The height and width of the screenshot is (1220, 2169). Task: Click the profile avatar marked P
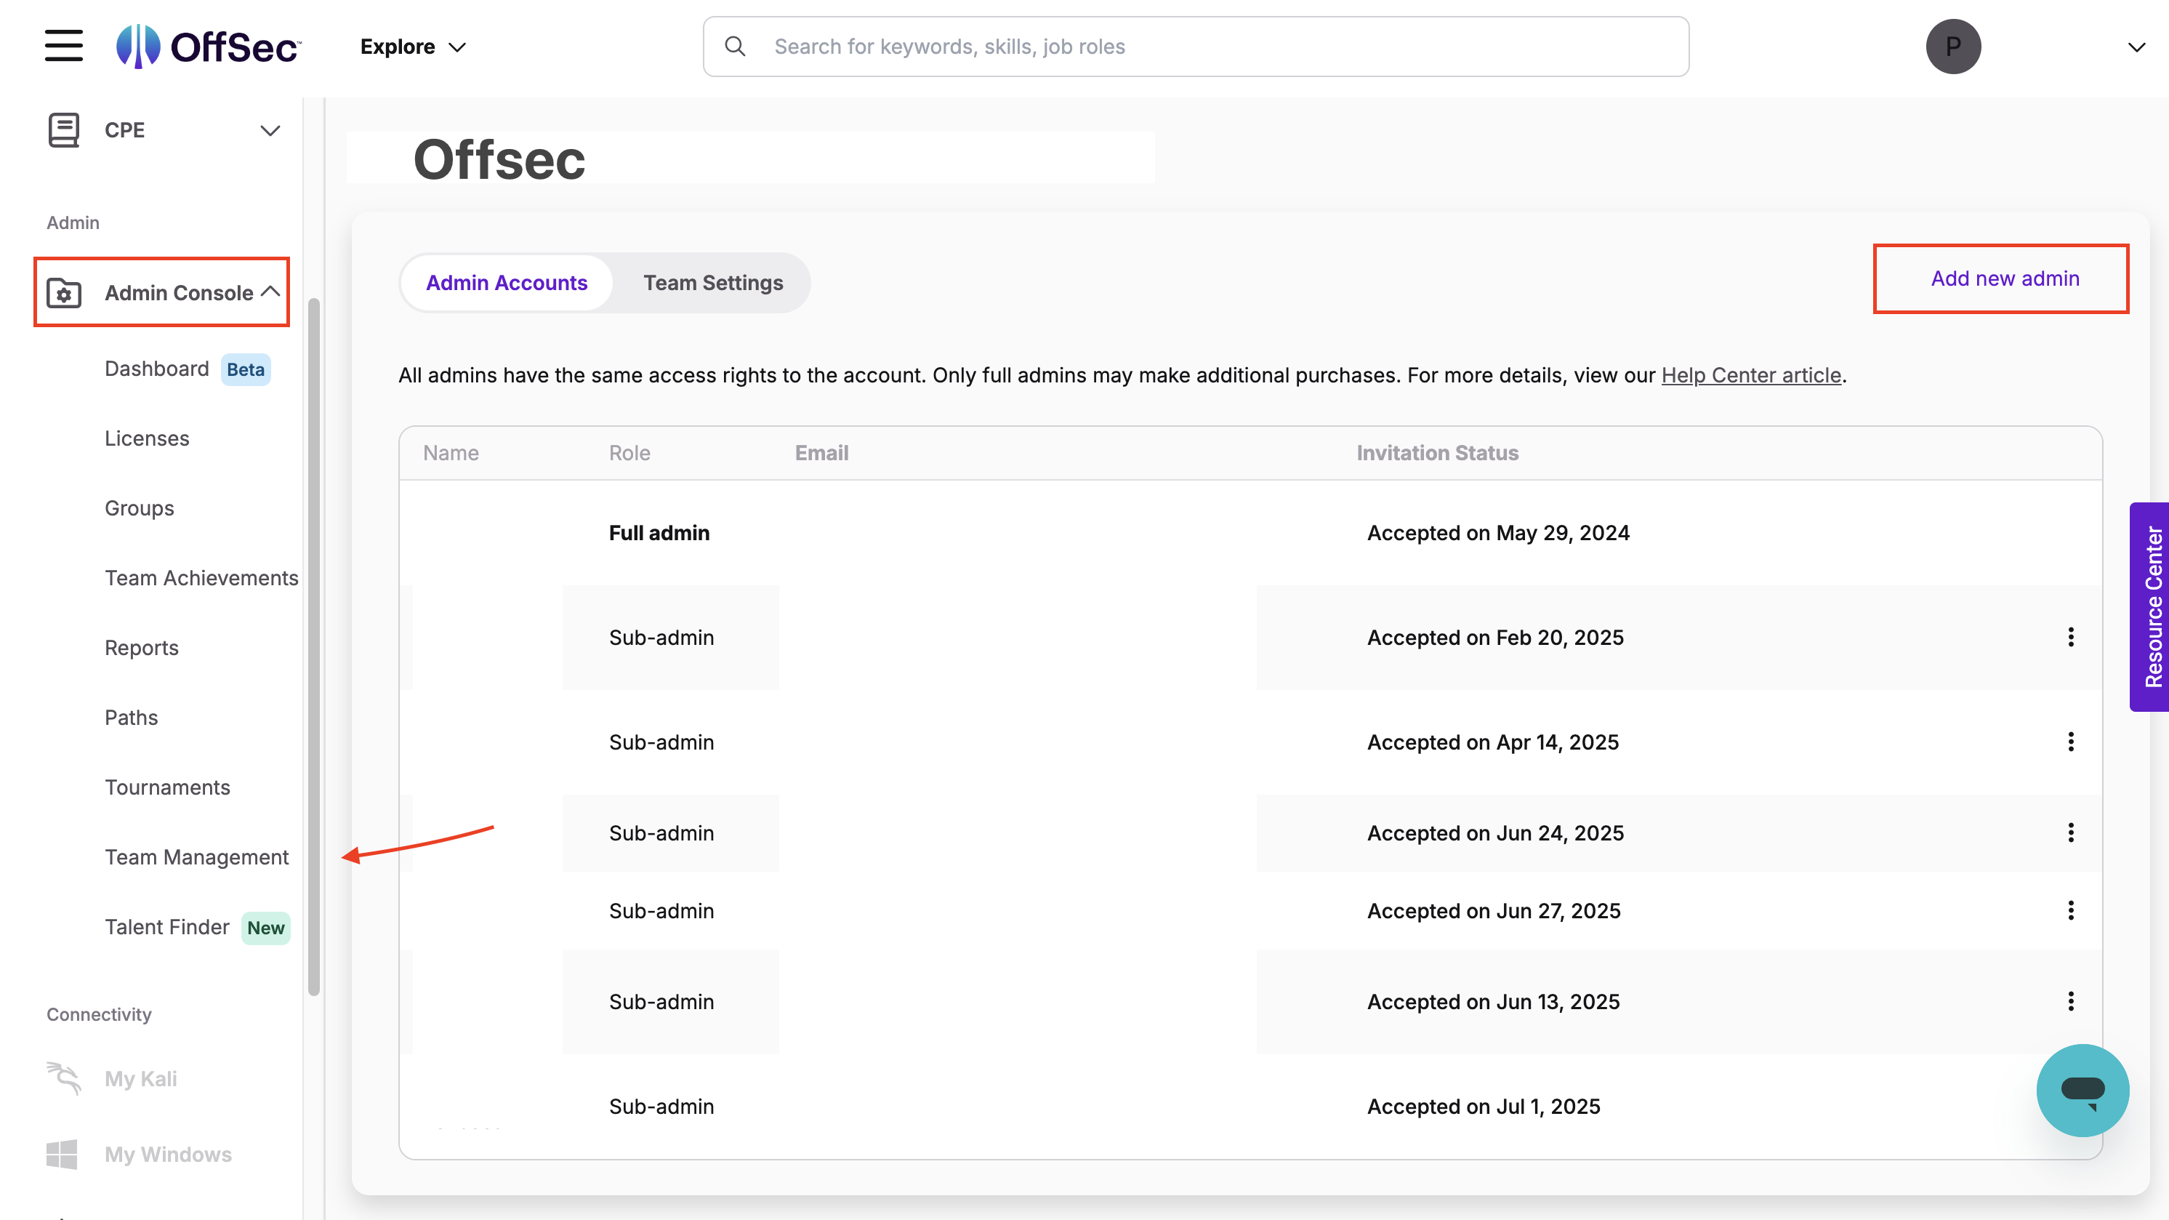click(1953, 47)
